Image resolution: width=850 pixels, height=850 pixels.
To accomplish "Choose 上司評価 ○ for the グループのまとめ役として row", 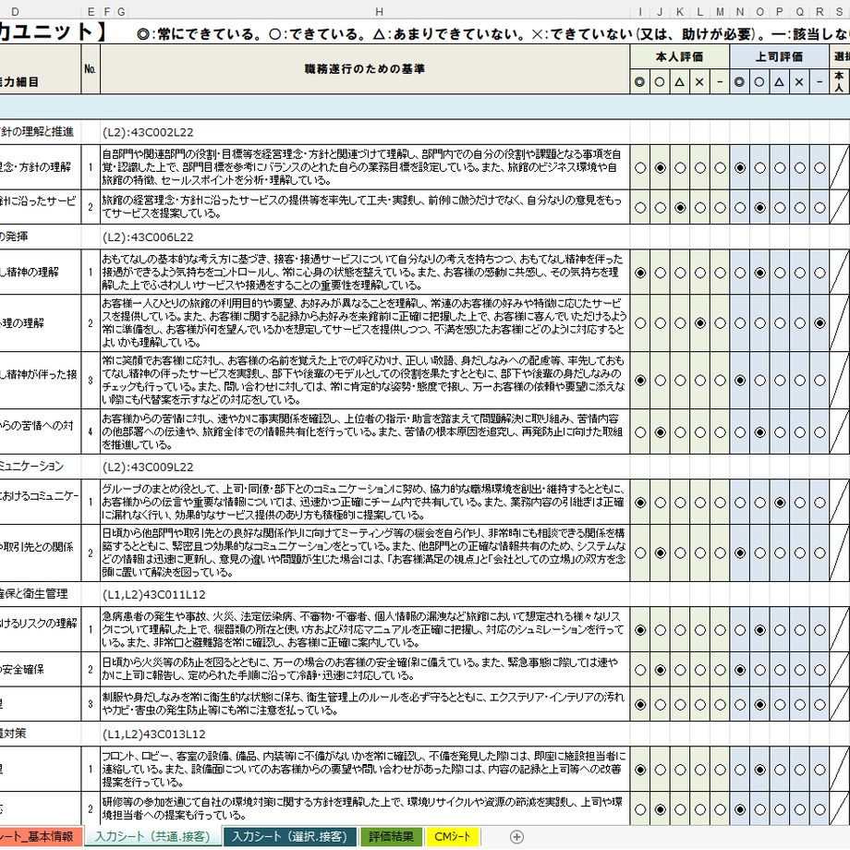I will pyautogui.click(x=760, y=503).
